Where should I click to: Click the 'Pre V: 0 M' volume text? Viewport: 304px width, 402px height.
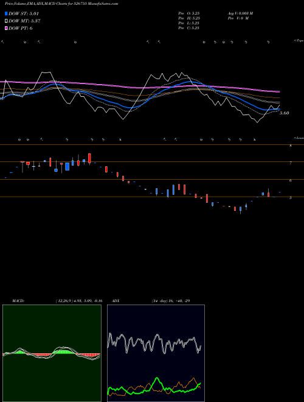[238, 18]
